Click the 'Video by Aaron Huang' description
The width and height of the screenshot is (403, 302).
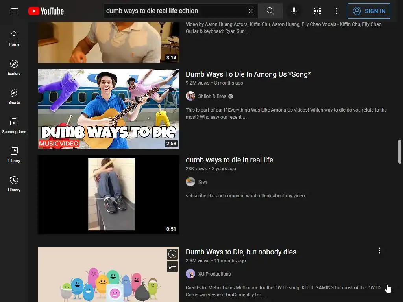(283, 28)
